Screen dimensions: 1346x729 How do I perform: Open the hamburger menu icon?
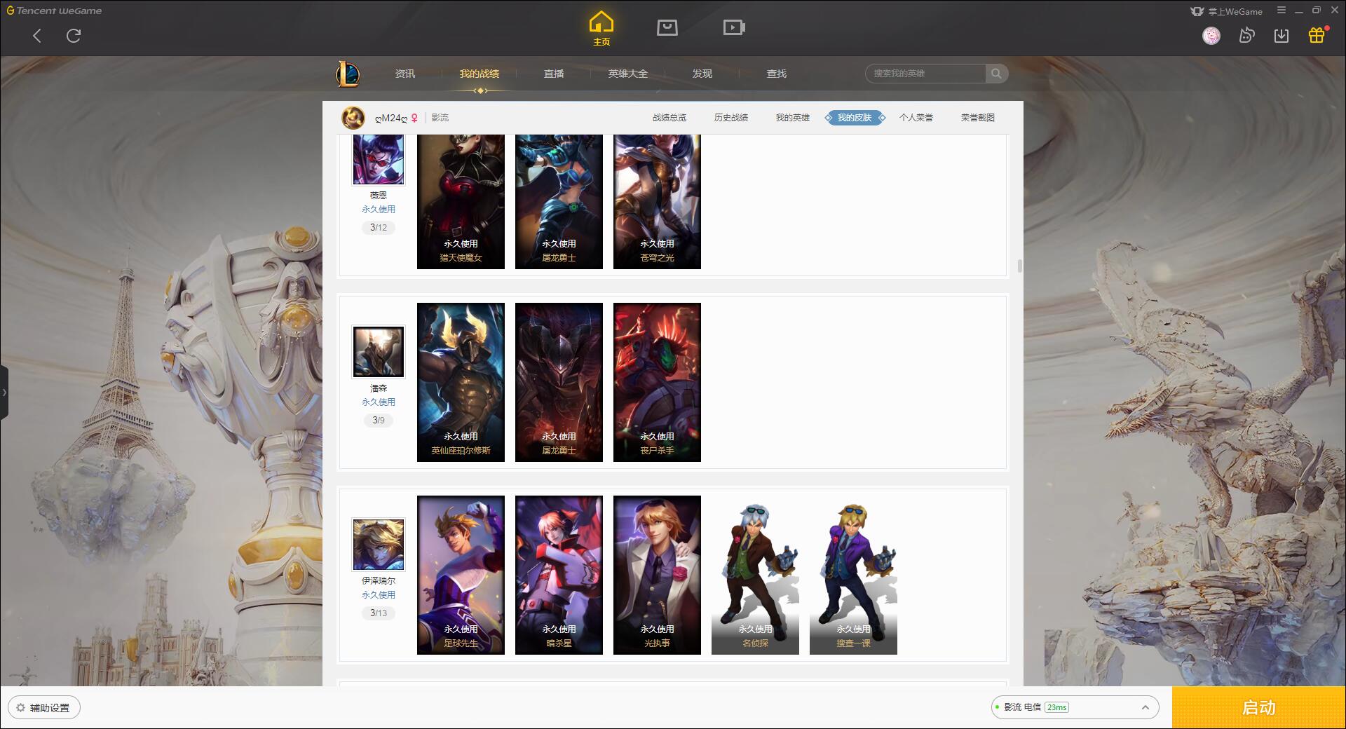coord(1282,11)
